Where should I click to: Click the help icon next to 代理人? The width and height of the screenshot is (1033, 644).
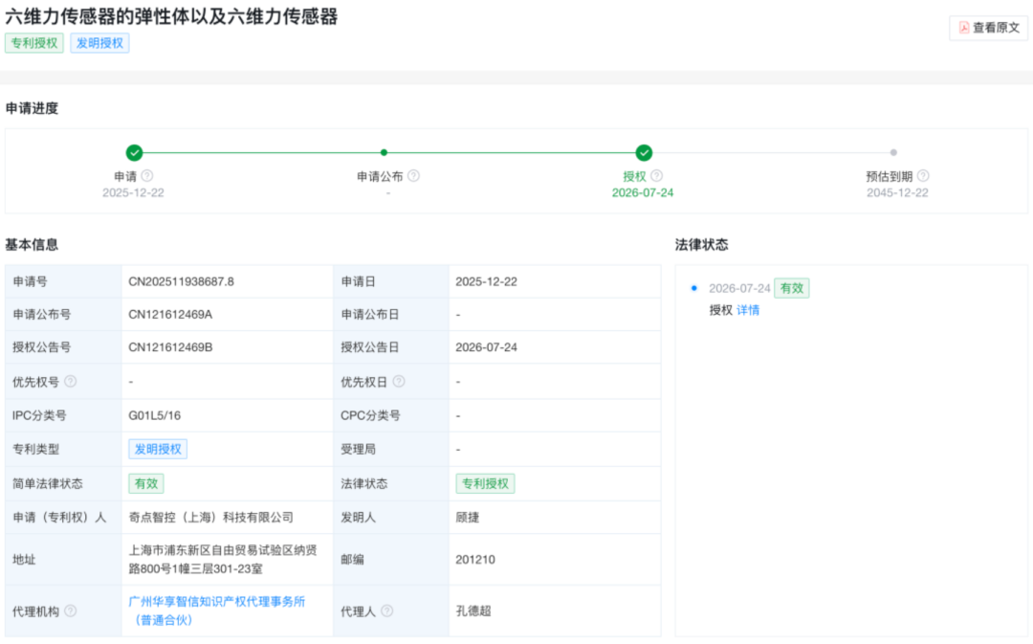point(387,611)
